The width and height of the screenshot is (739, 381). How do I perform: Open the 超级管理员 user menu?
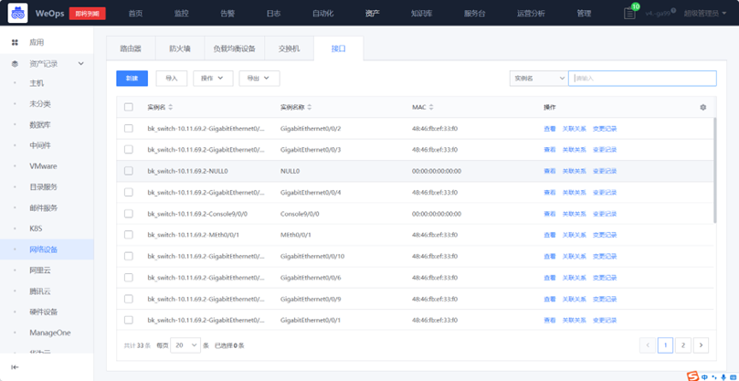(704, 13)
